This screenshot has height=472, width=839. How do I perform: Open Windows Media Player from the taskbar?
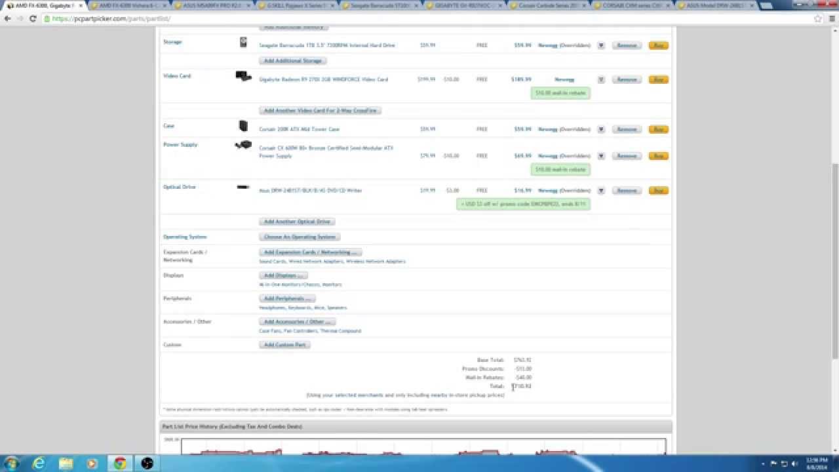(92, 463)
